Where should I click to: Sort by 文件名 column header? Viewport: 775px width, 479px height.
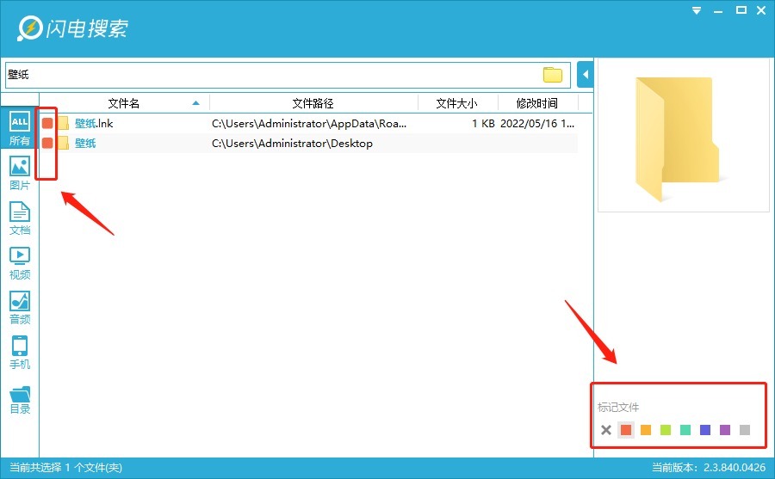pyautogui.click(x=123, y=103)
